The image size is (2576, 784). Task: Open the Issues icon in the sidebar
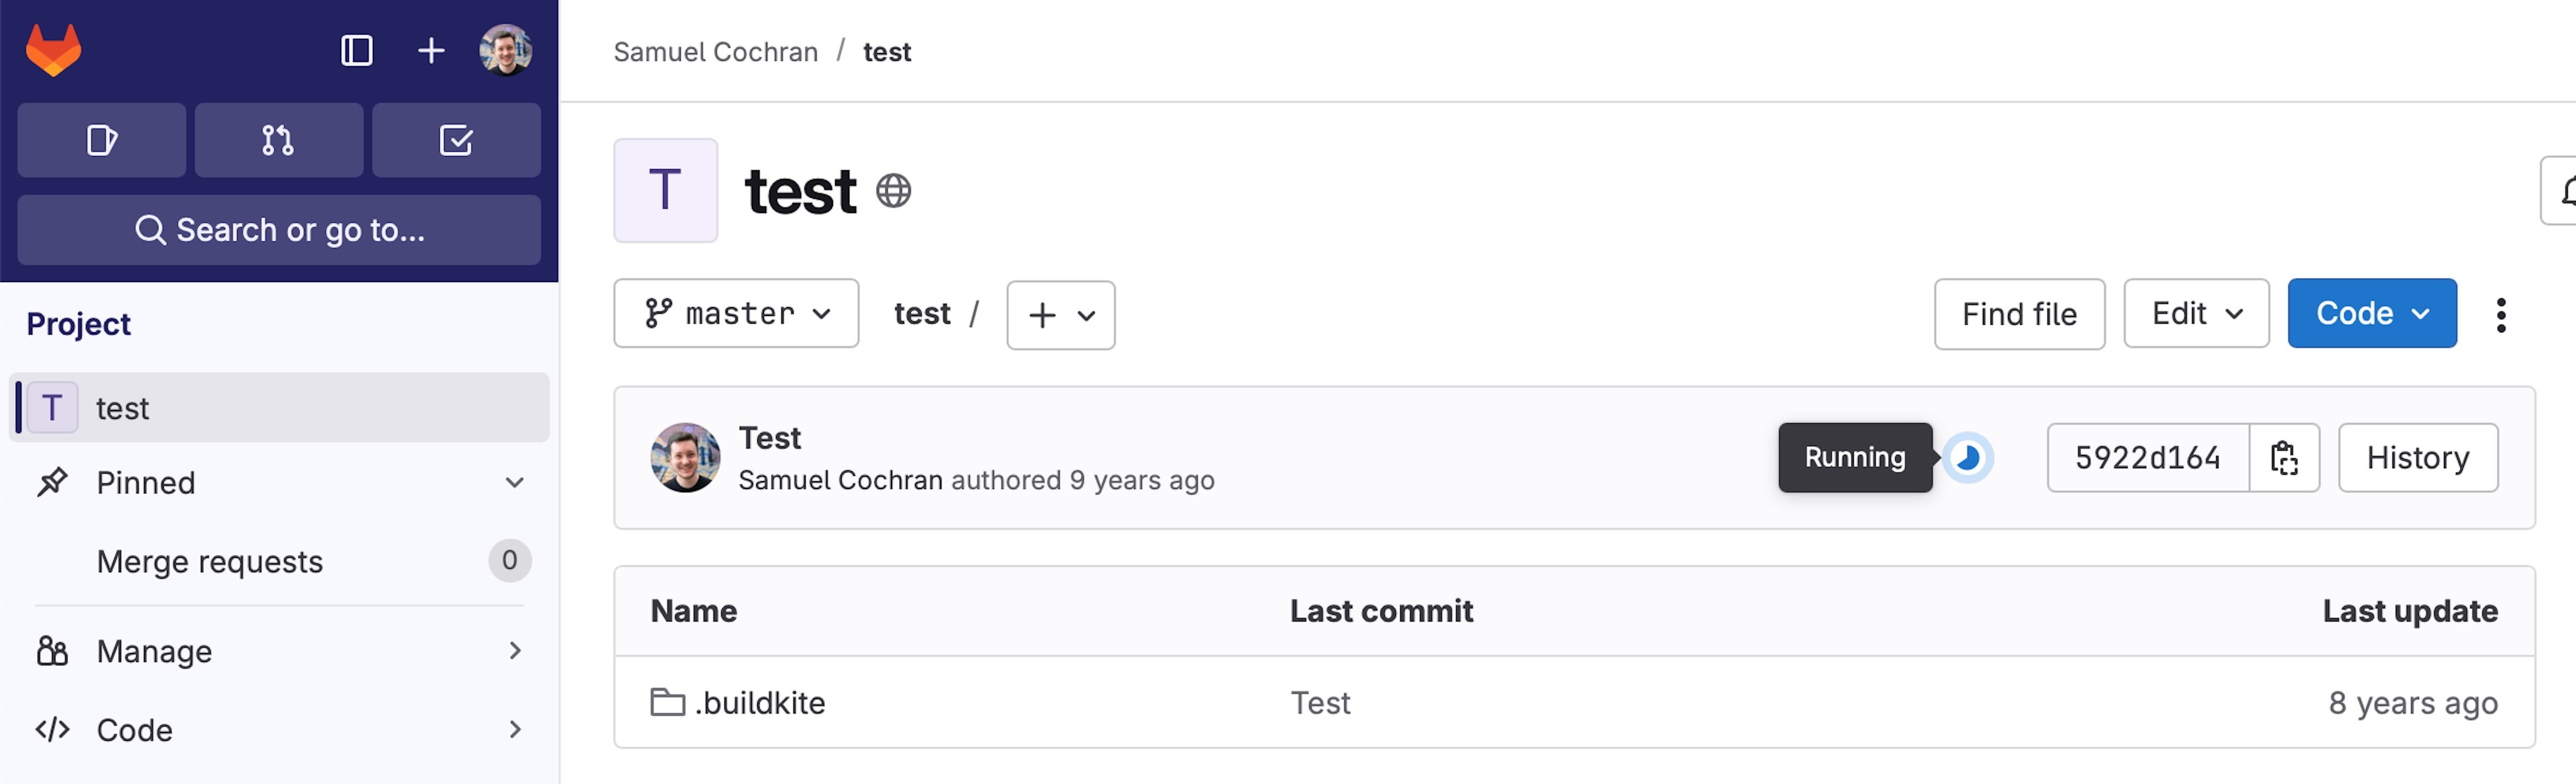(x=100, y=140)
